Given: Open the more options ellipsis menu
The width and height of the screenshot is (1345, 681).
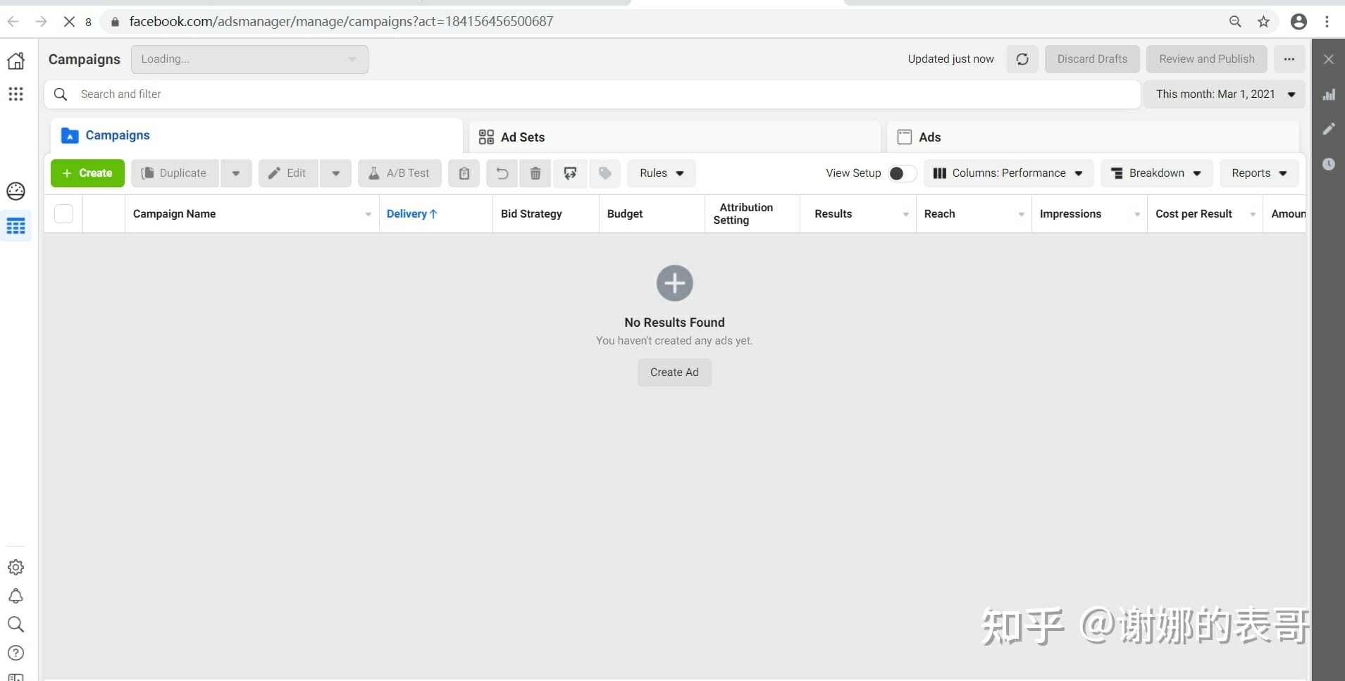Looking at the screenshot, I should pos(1289,59).
